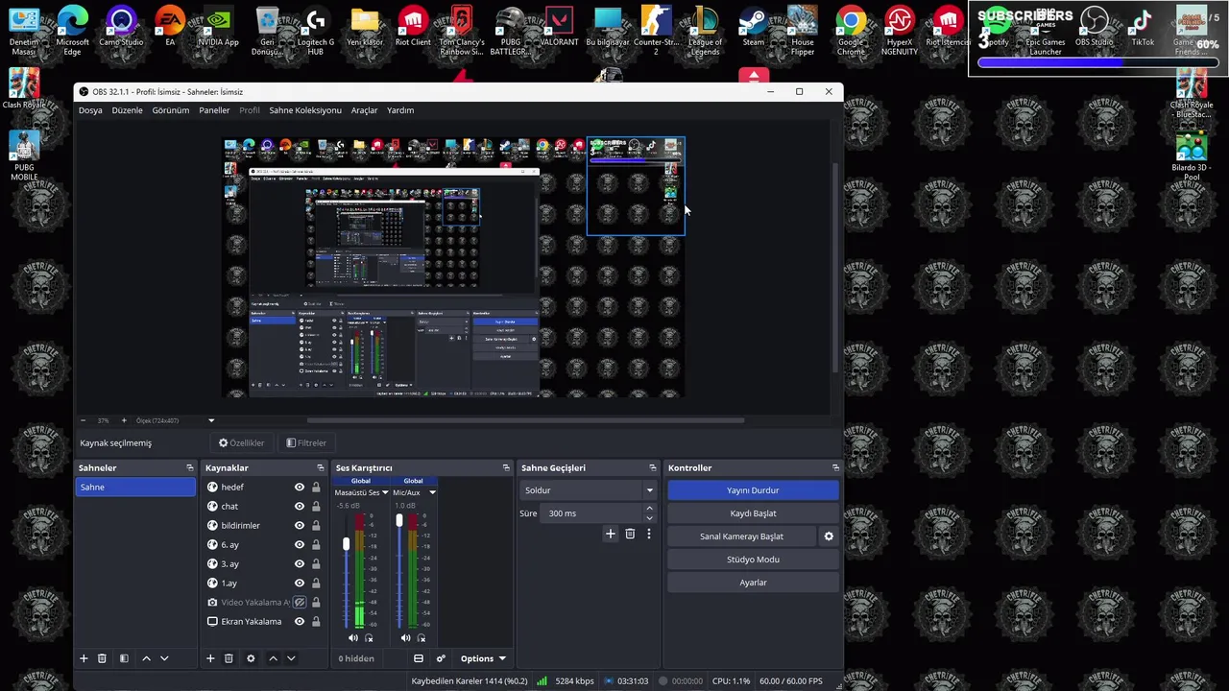Increase transition duration stepper up
Screen dimensions: 1229x691
(649, 509)
